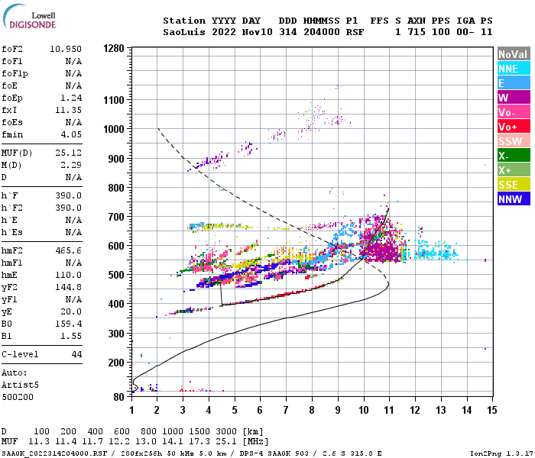Select the NNE cyan legend swatch
Viewport: 535px width, 458px height.
click(514, 69)
